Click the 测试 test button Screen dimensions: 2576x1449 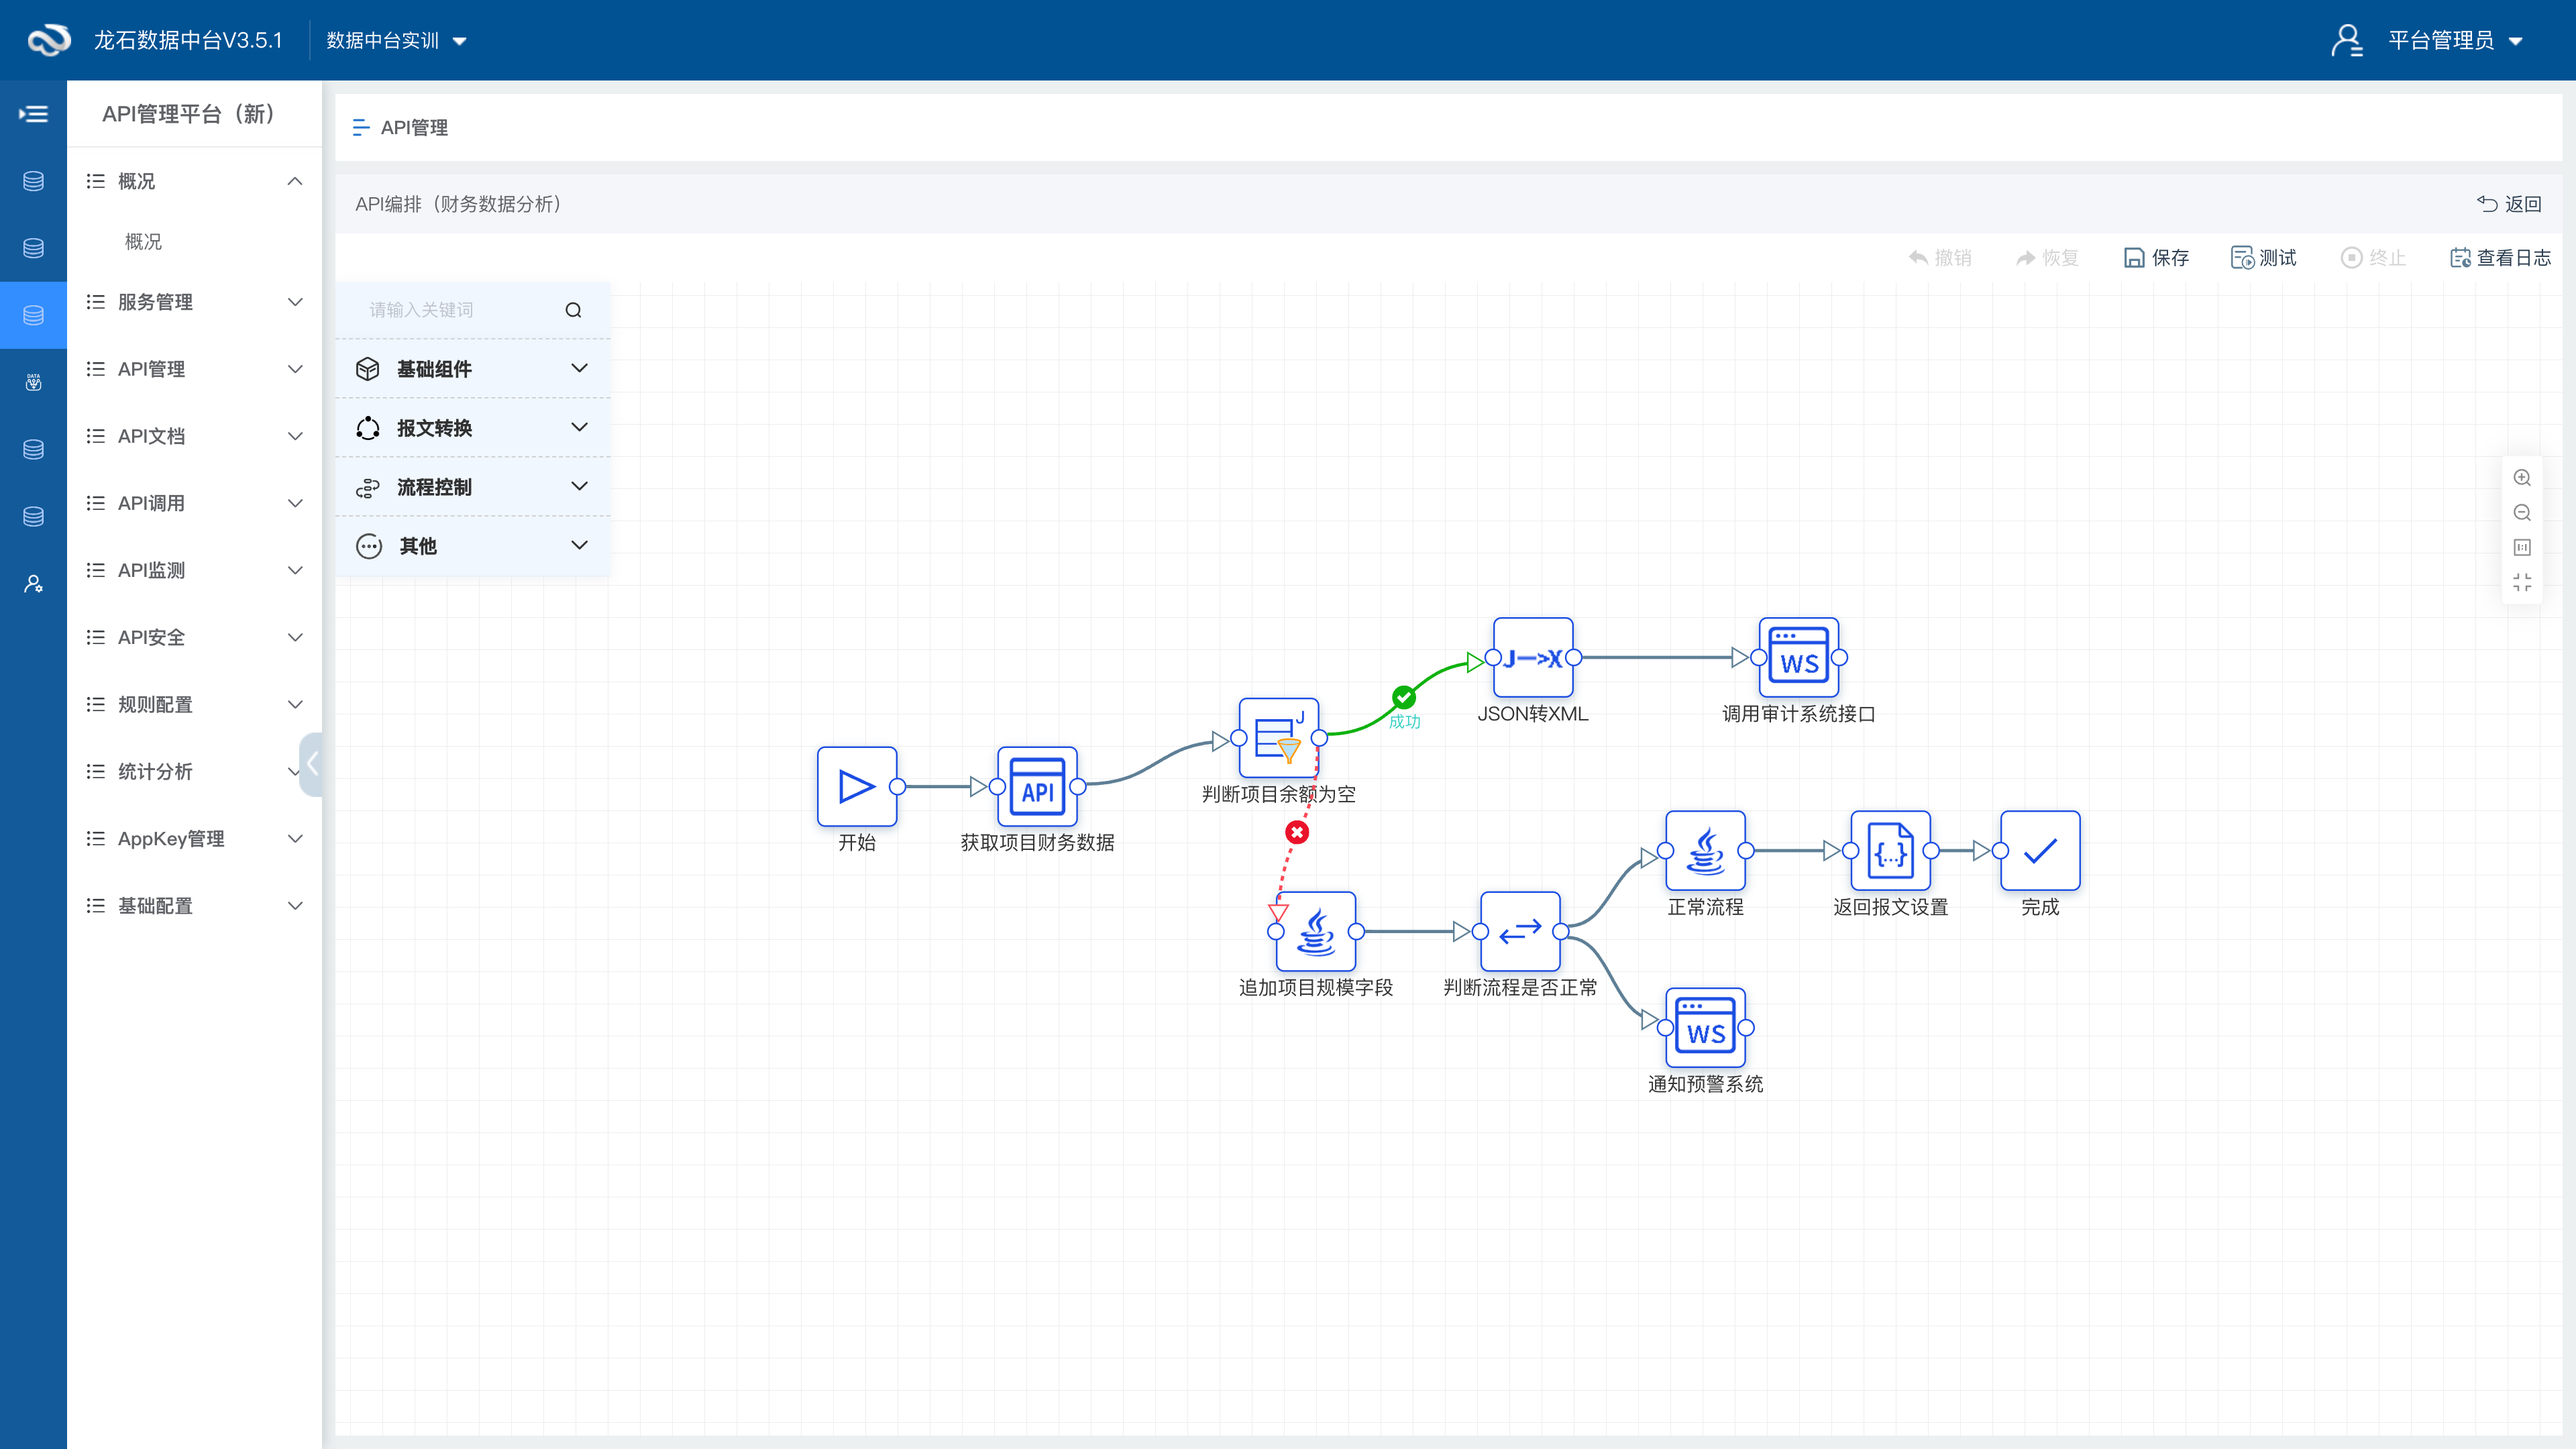(x=2264, y=258)
